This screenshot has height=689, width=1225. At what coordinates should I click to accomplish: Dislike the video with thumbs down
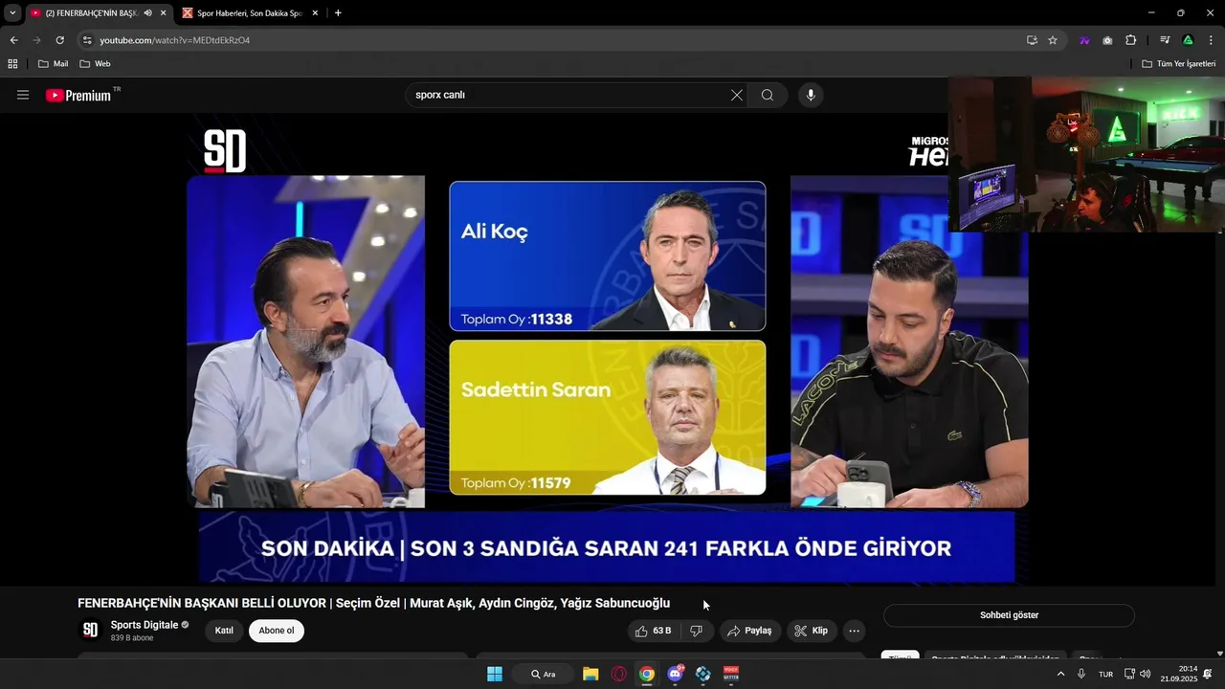pyautogui.click(x=697, y=631)
